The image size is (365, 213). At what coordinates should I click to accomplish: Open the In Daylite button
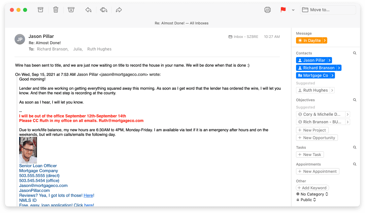point(309,41)
